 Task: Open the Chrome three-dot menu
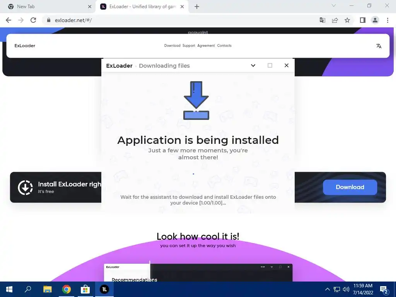pos(387,20)
